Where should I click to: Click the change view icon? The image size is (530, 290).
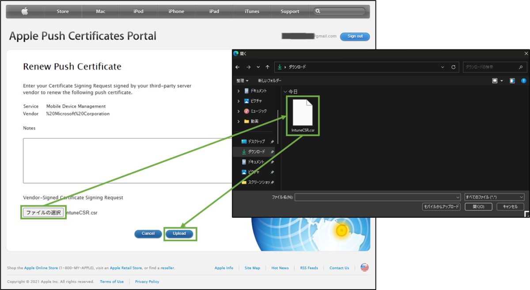495,81
